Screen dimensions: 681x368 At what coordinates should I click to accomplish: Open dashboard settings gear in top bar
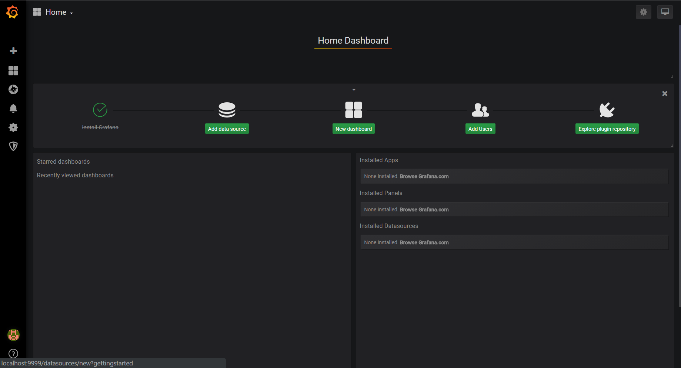(x=644, y=12)
